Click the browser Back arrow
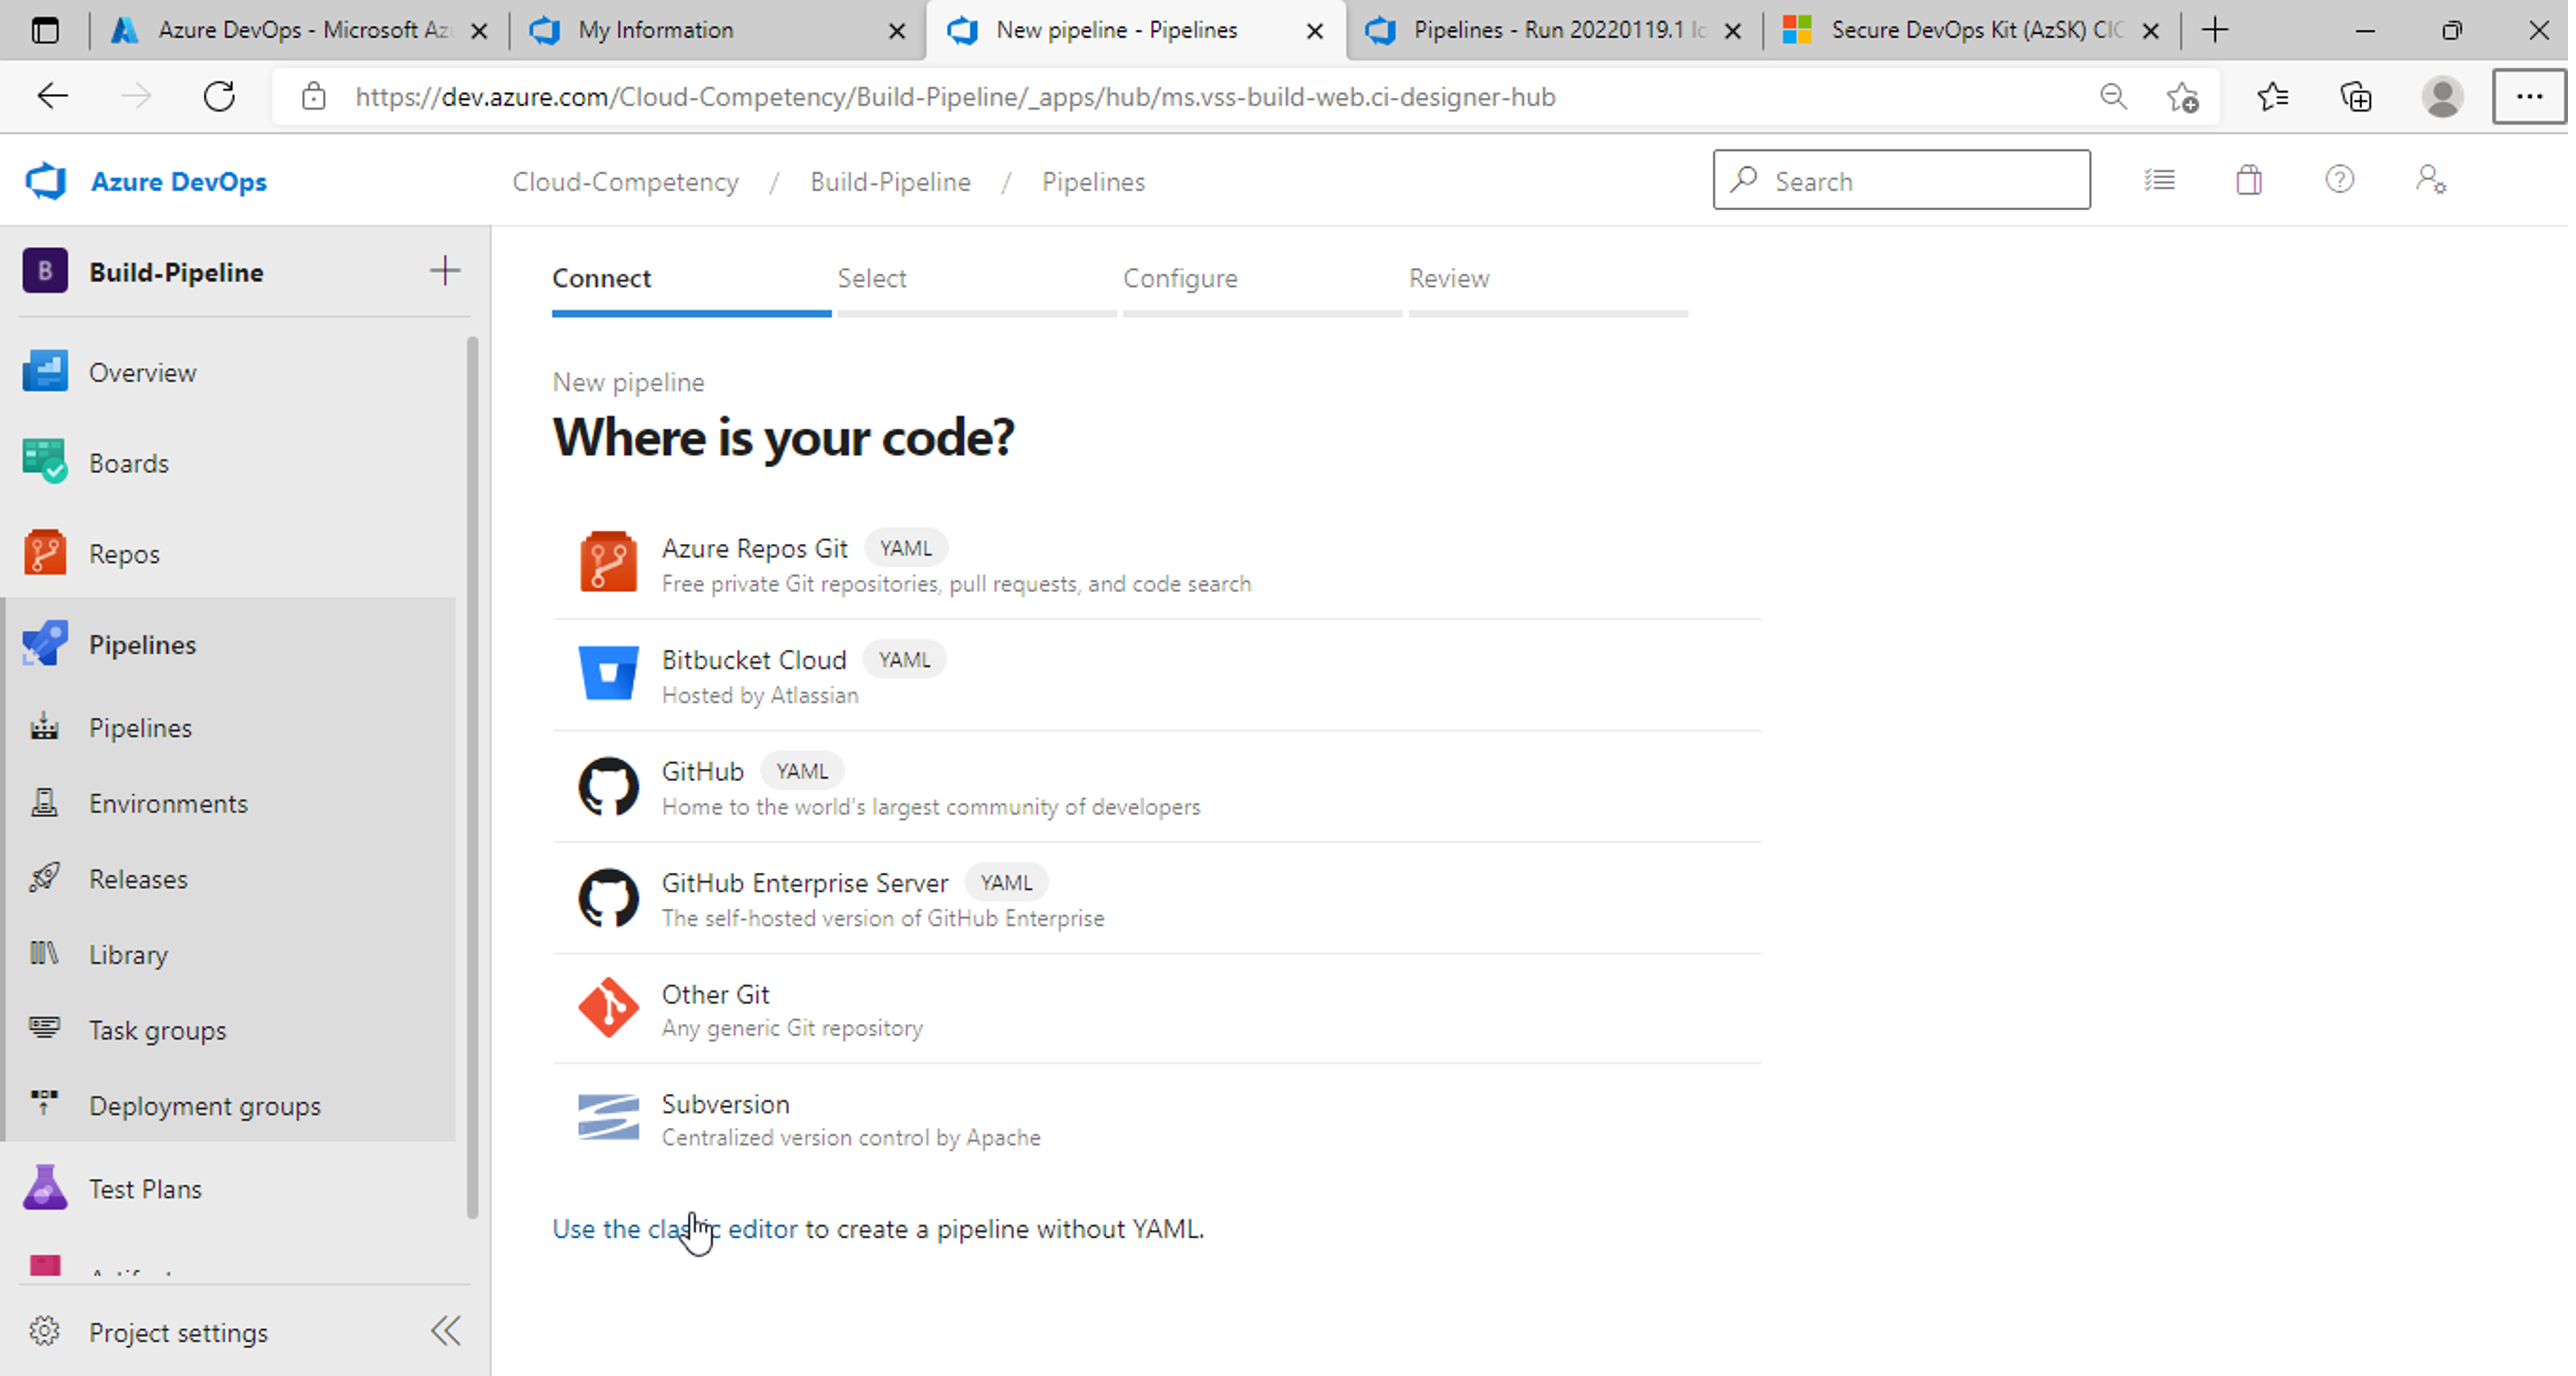The width and height of the screenshot is (2576, 1376). pos(52,97)
